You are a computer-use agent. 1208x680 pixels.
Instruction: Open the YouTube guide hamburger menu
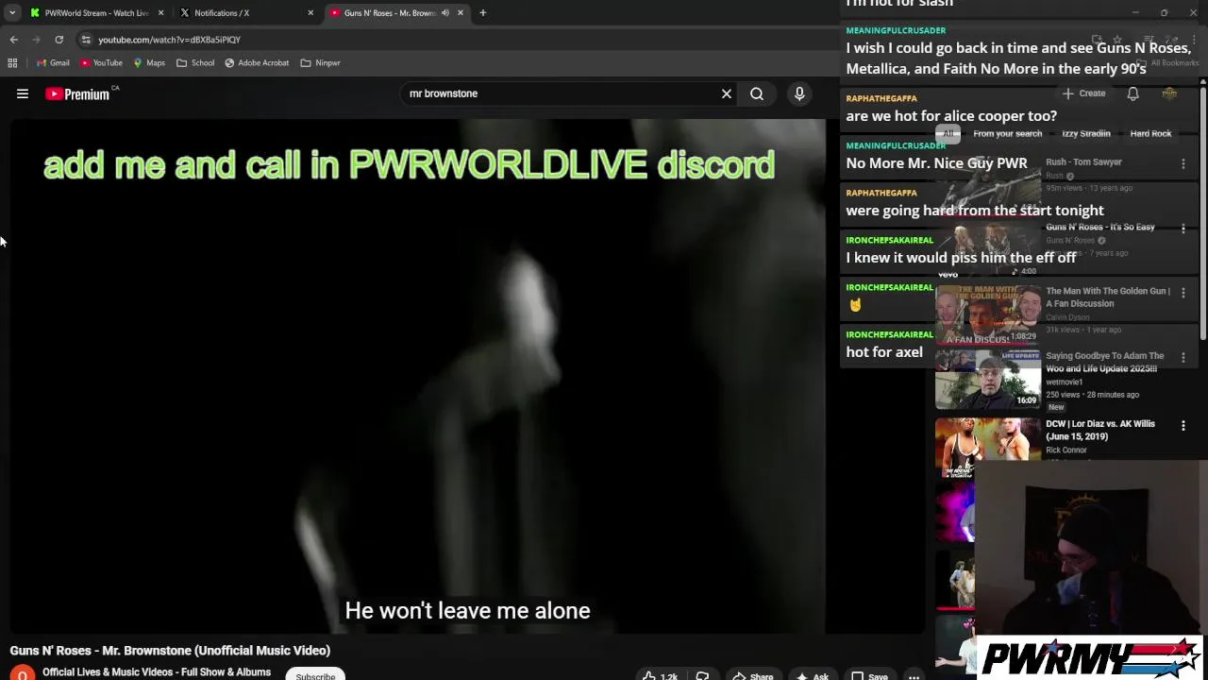coord(23,93)
